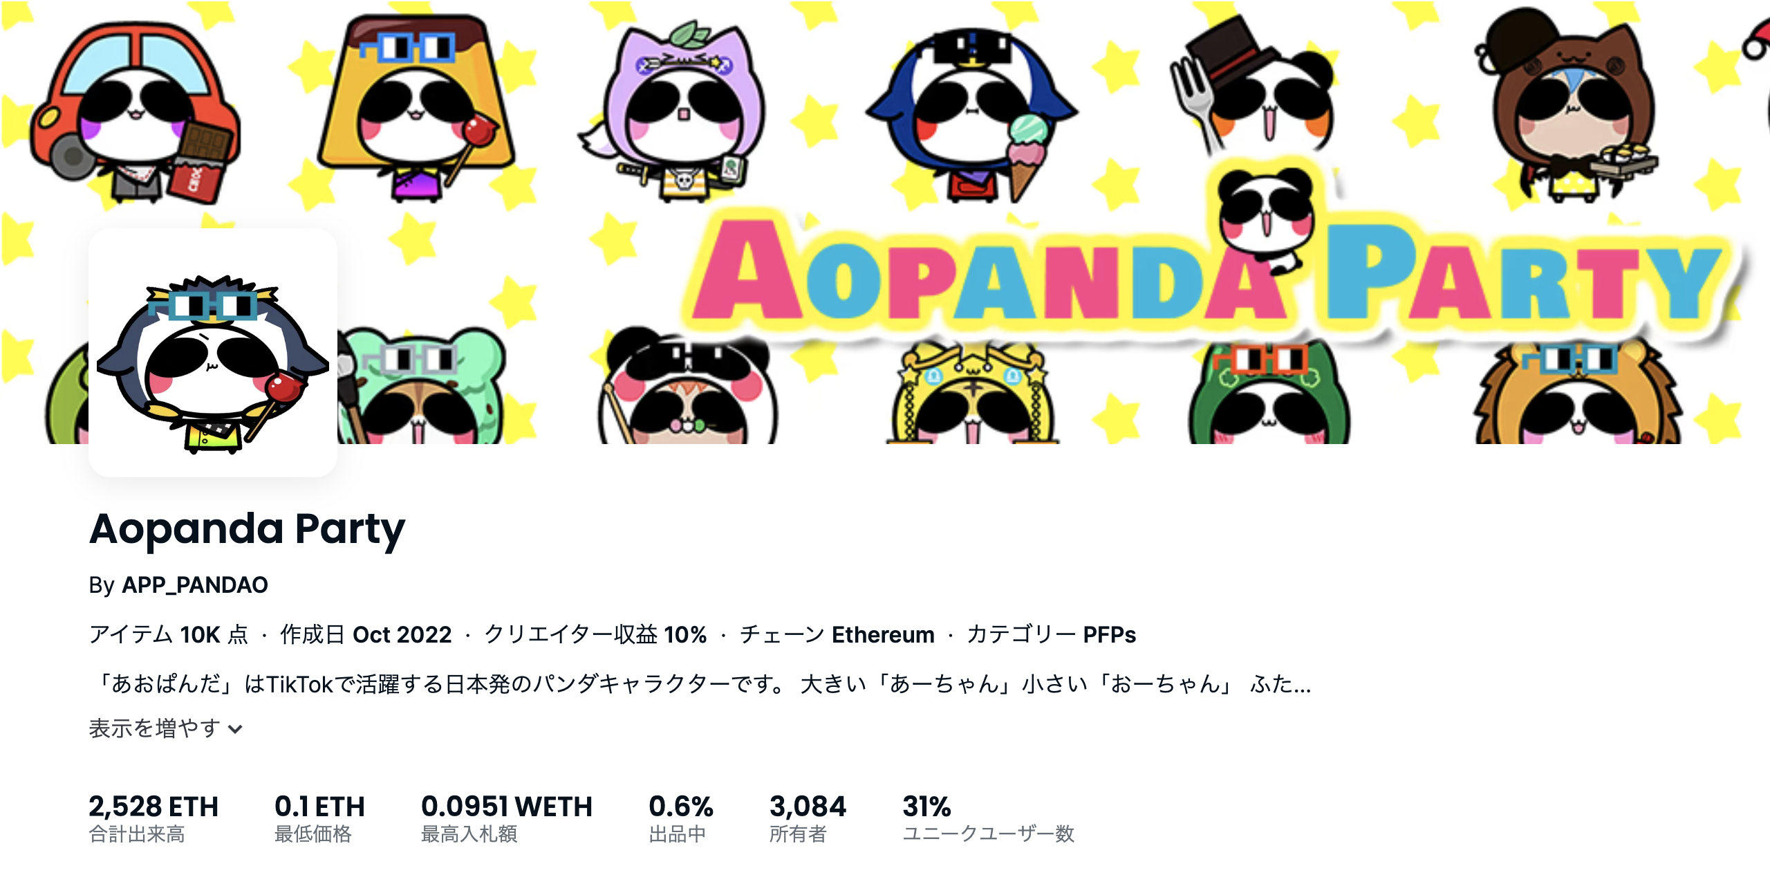Screen dimensions: 1770x884
Task: Open the APP_PANDAO creator profile link
Action: pos(194,585)
